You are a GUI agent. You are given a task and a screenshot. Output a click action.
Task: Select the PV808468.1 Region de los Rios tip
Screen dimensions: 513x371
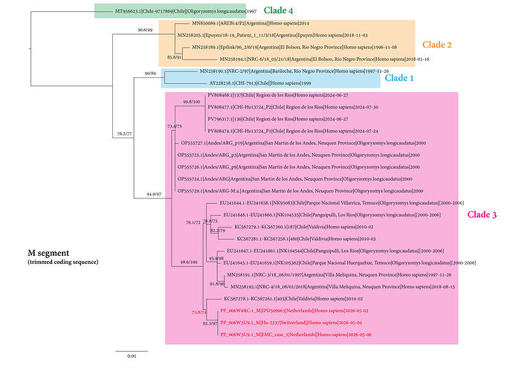point(278,95)
